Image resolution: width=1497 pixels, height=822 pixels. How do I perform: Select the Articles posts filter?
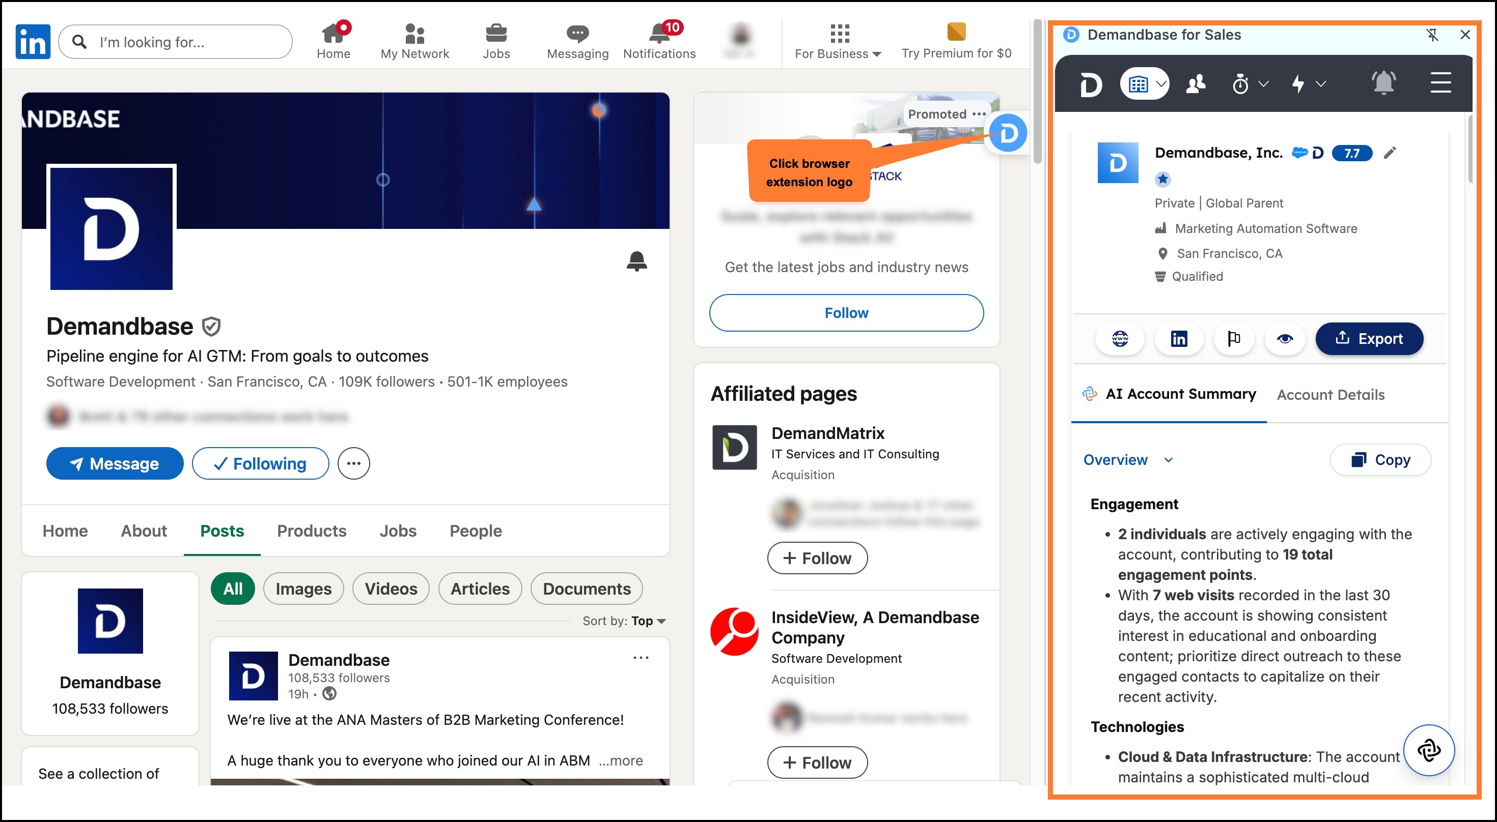480,589
